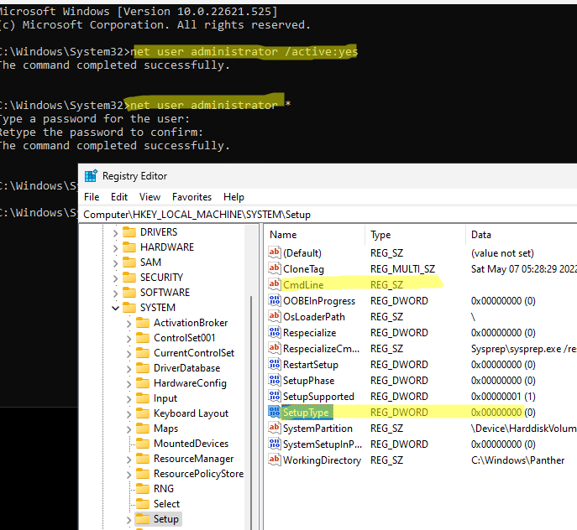Expand the ControlSet001 key
Viewport: 577px width, 530px height.
tap(129, 339)
